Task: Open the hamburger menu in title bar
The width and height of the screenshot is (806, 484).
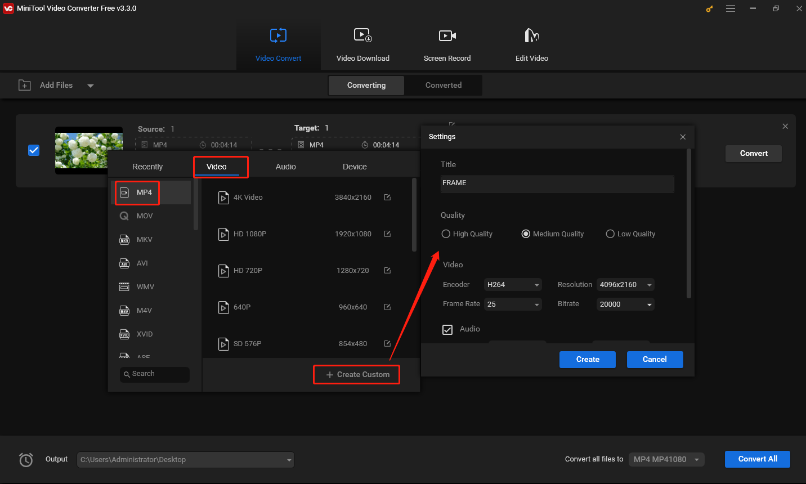Action: [731, 8]
